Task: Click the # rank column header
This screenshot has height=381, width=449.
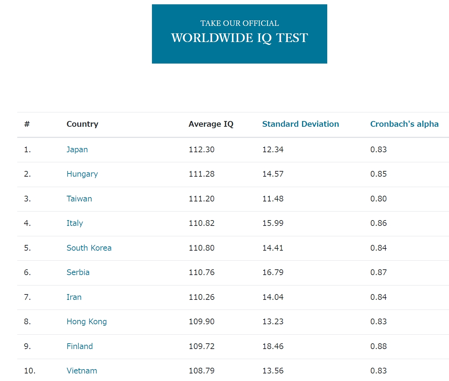Action: pyautogui.click(x=27, y=124)
